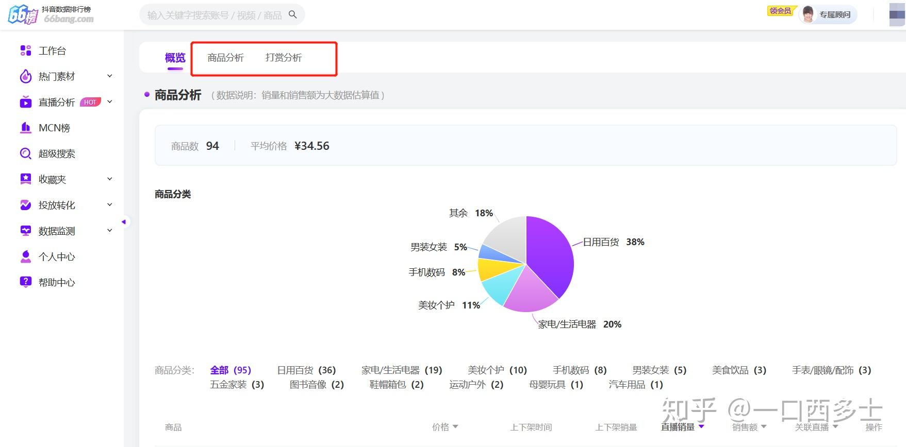Click the MCN榜 icon
Viewport: 906px width, 447px height.
click(26, 128)
